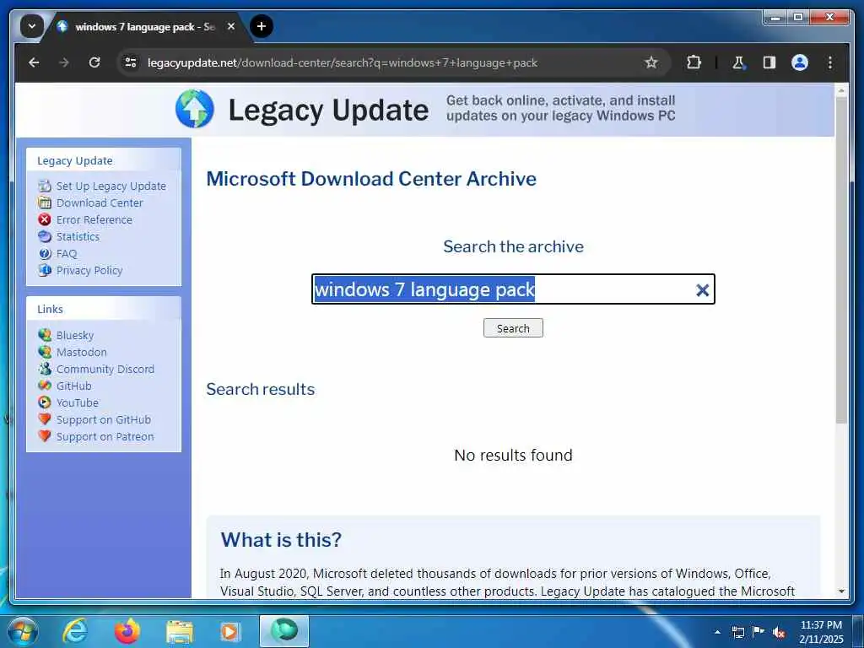Open the Statistics sidebar link
This screenshot has width=864, height=648.
coord(78,237)
